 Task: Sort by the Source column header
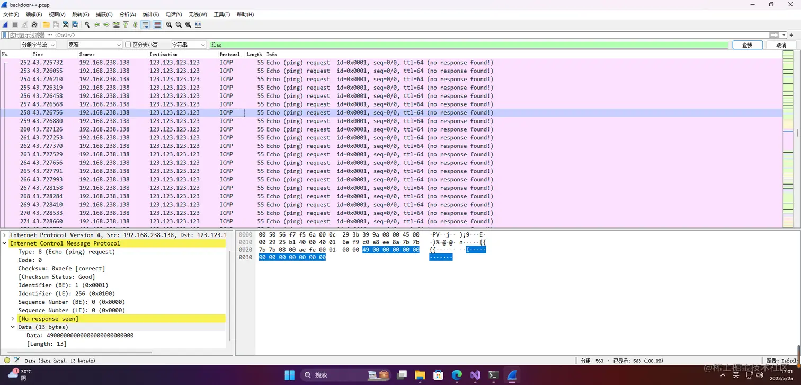[87, 54]
